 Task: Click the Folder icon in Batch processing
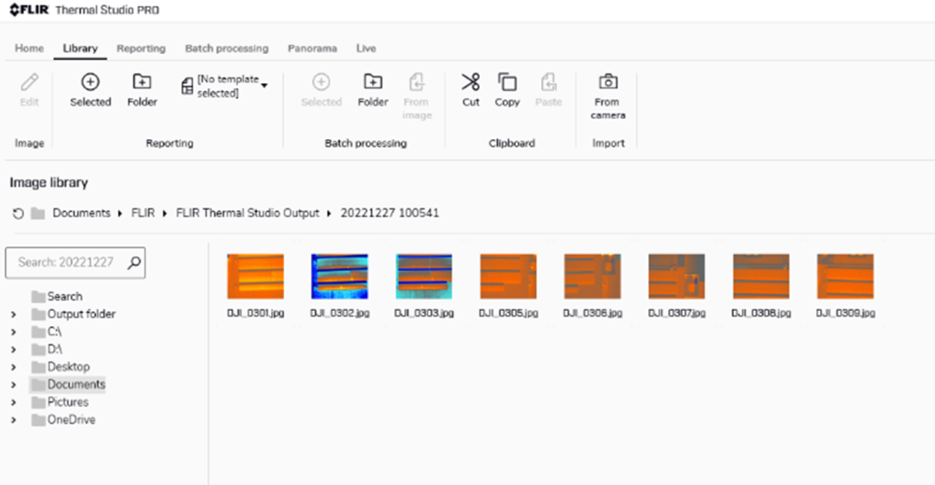point(372,83)
